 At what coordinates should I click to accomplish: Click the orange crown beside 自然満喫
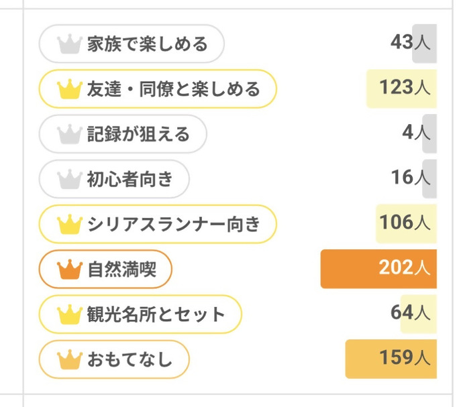click(69, 269)
